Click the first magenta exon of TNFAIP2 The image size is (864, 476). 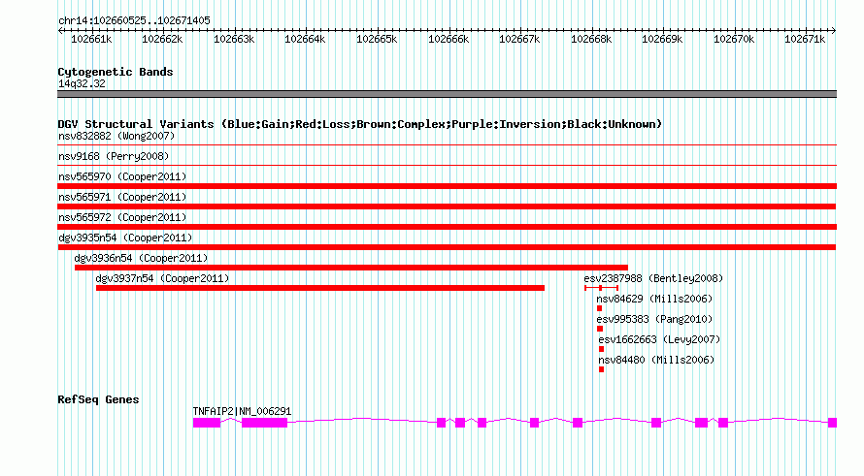[x=207, y=423]
